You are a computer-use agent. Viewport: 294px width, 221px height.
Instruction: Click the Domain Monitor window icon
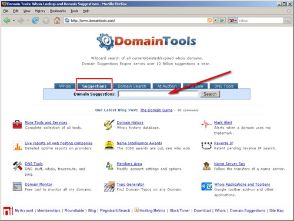[17, 186]
